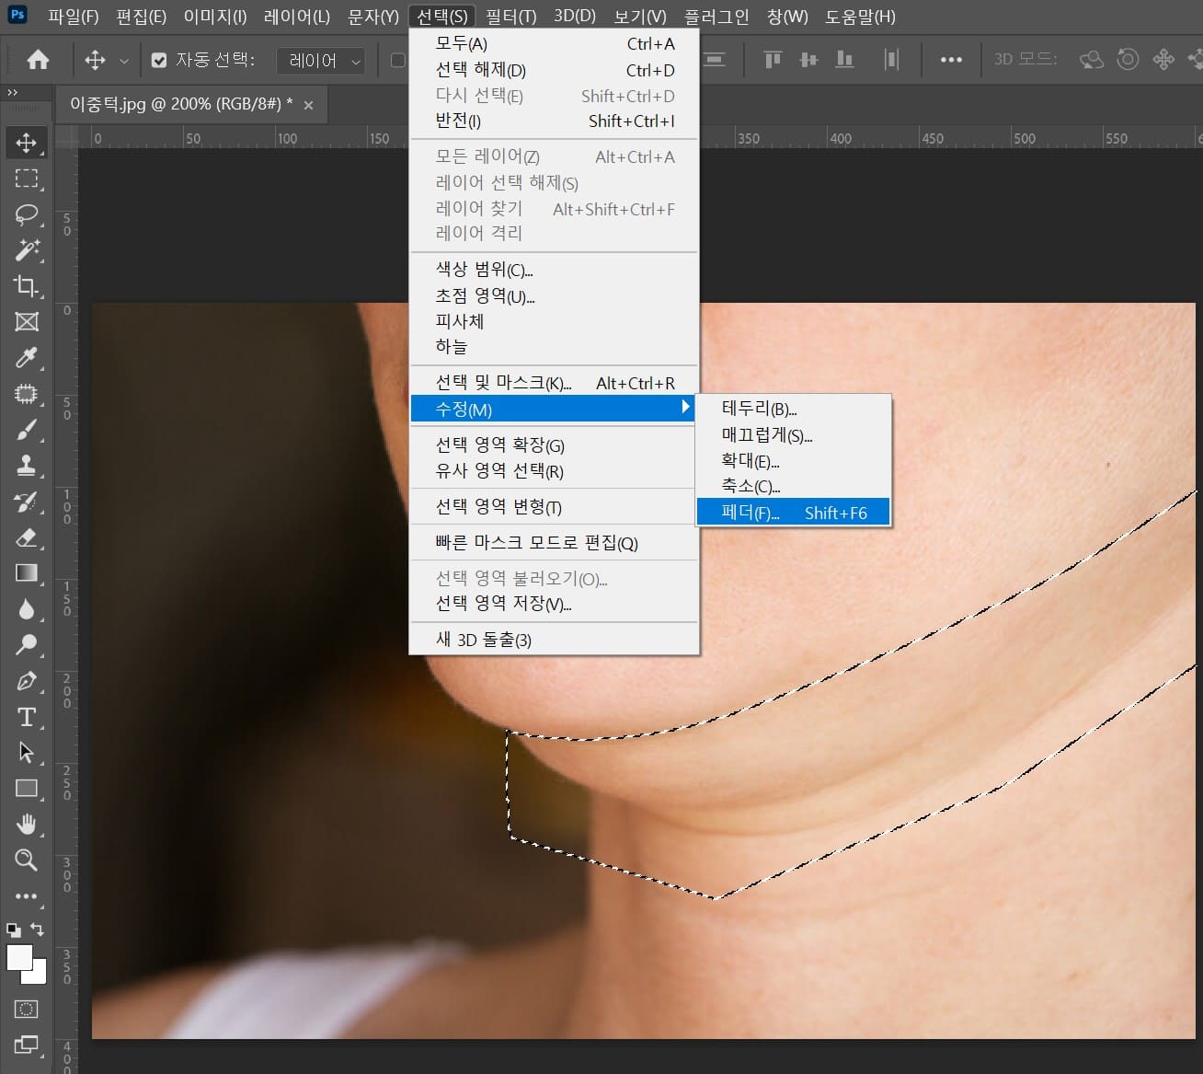Select the Horizontal Type tool
This screenshot has width=1203, height=1074.
[x=26, y=717]
